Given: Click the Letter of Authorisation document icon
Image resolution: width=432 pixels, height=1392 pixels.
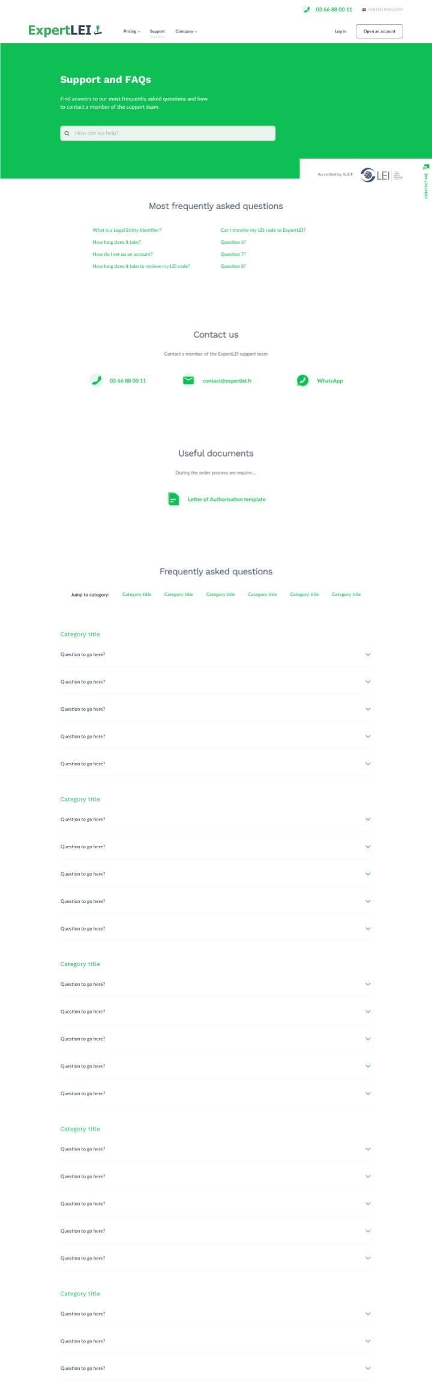Looking at the screenshot, I should click(173, 499).
